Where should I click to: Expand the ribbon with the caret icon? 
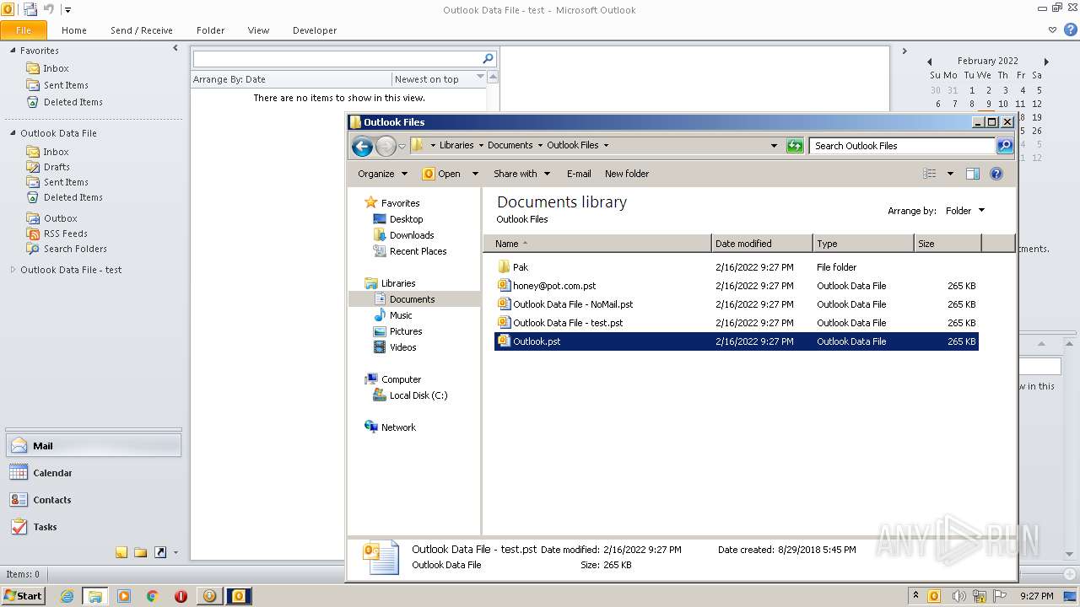[1052, 30]
